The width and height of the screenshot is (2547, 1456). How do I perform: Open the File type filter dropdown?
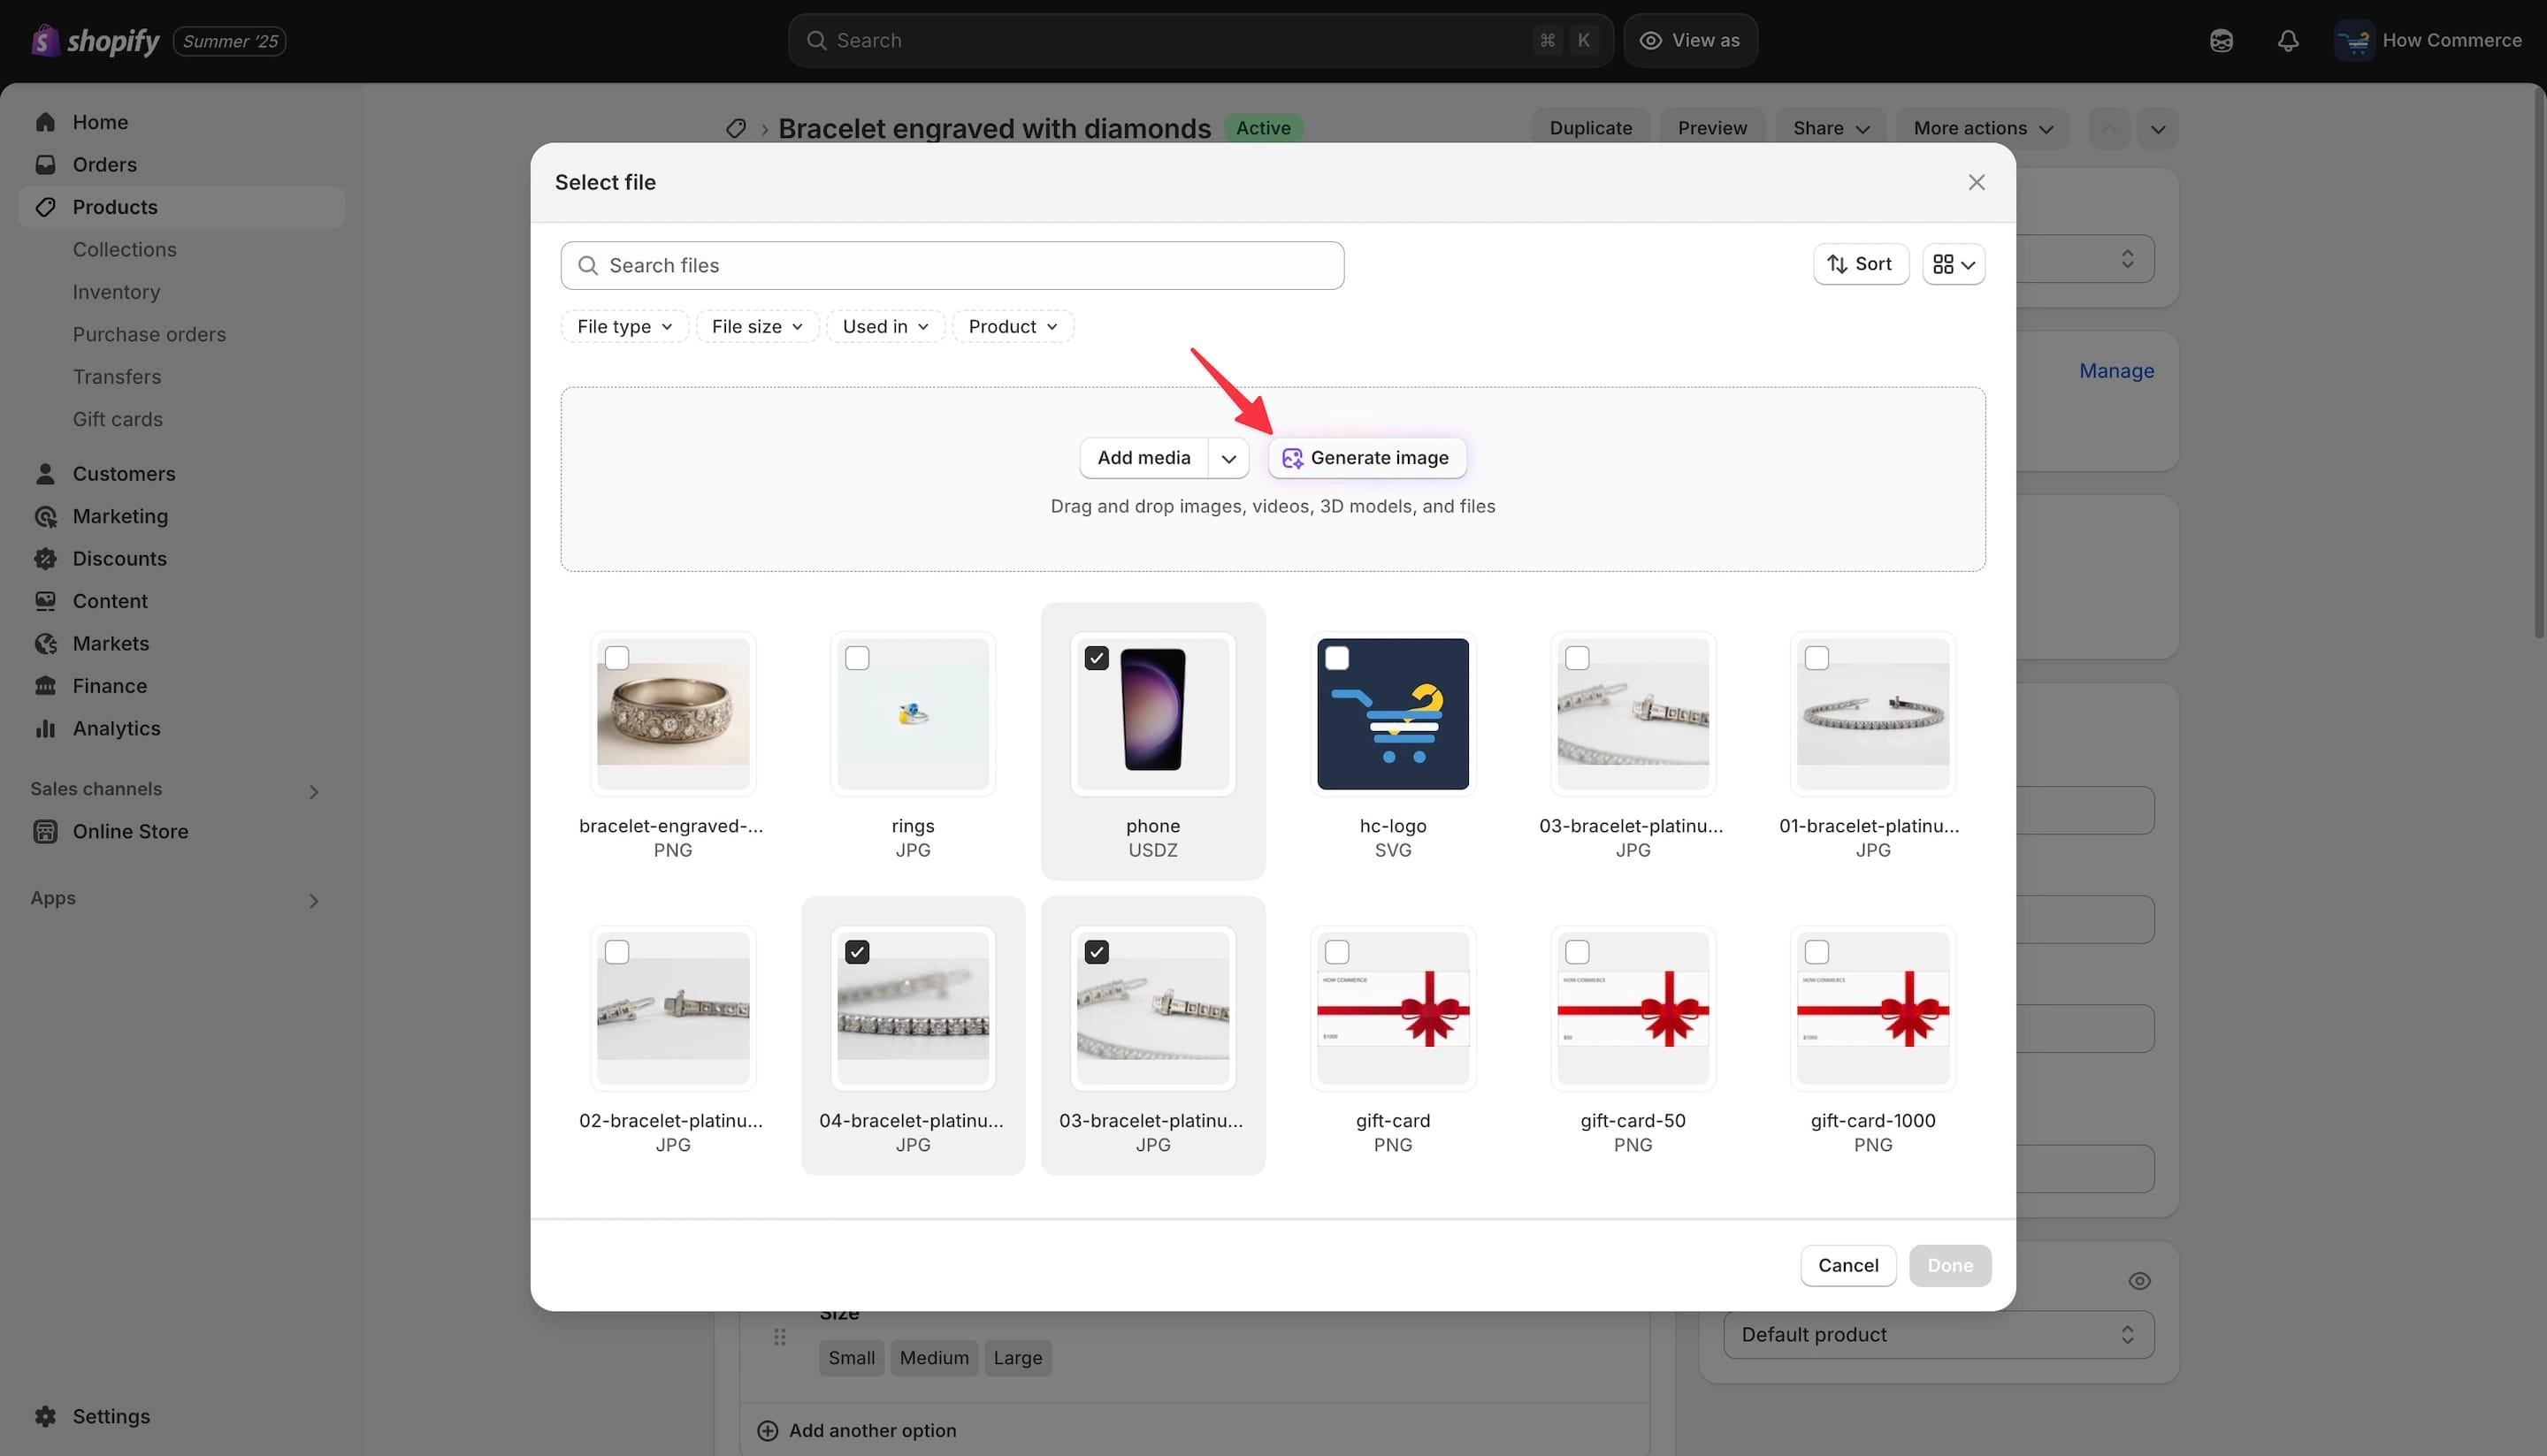pos(624,326)
